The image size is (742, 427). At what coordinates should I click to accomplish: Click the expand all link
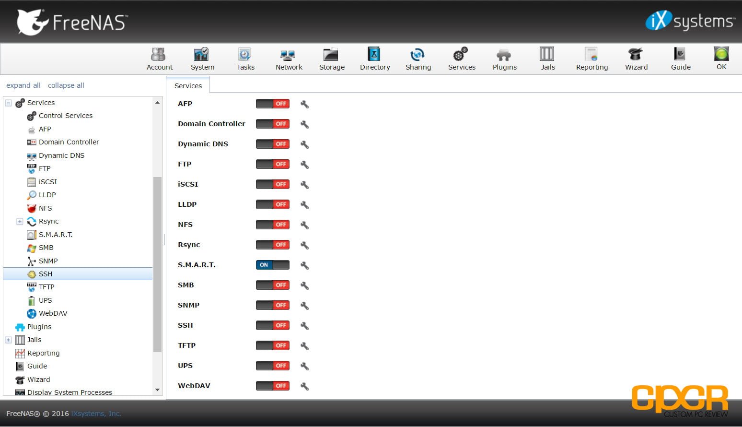(x=23, y=85)
